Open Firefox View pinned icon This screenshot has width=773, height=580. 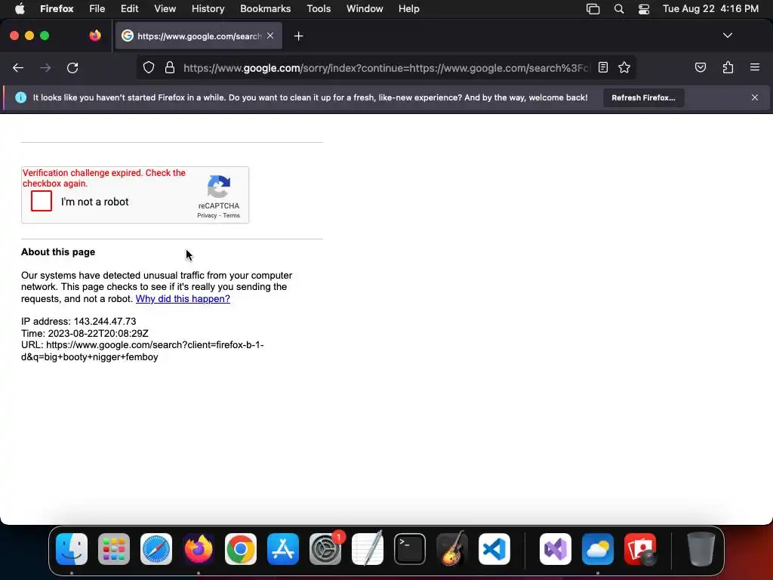coord(95,35)
